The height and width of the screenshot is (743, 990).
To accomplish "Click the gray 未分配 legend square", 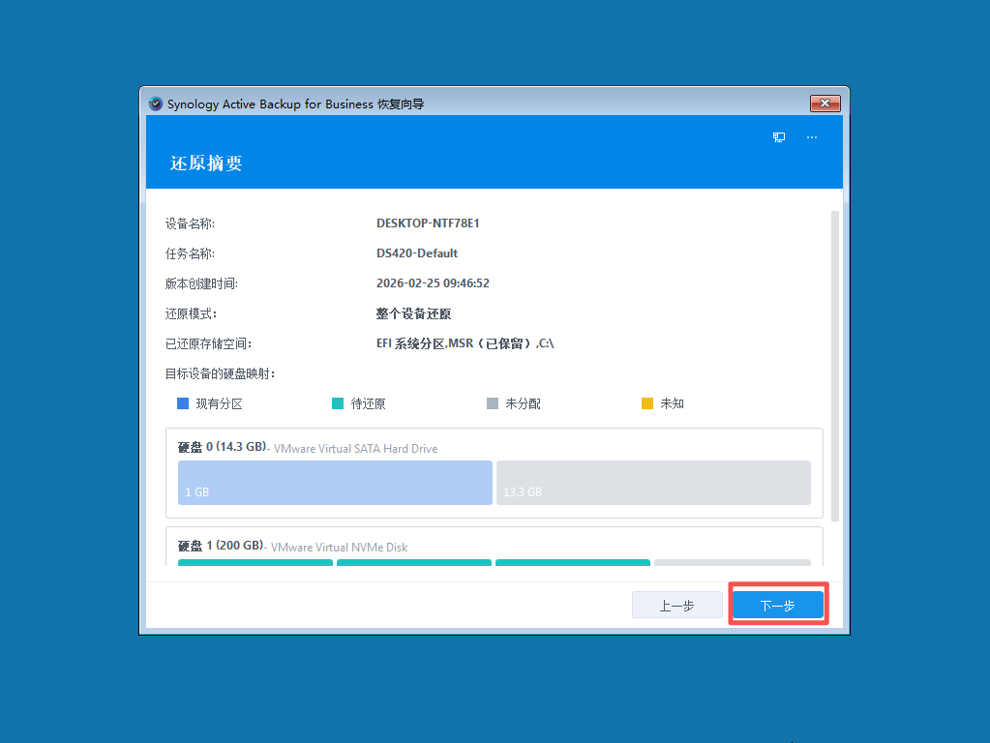I will [x=492, y=403].
